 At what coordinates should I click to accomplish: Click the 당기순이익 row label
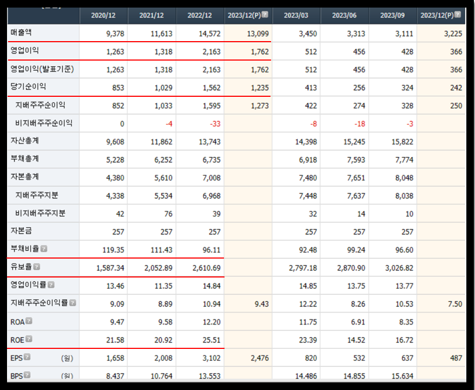[x=28, y=87]
